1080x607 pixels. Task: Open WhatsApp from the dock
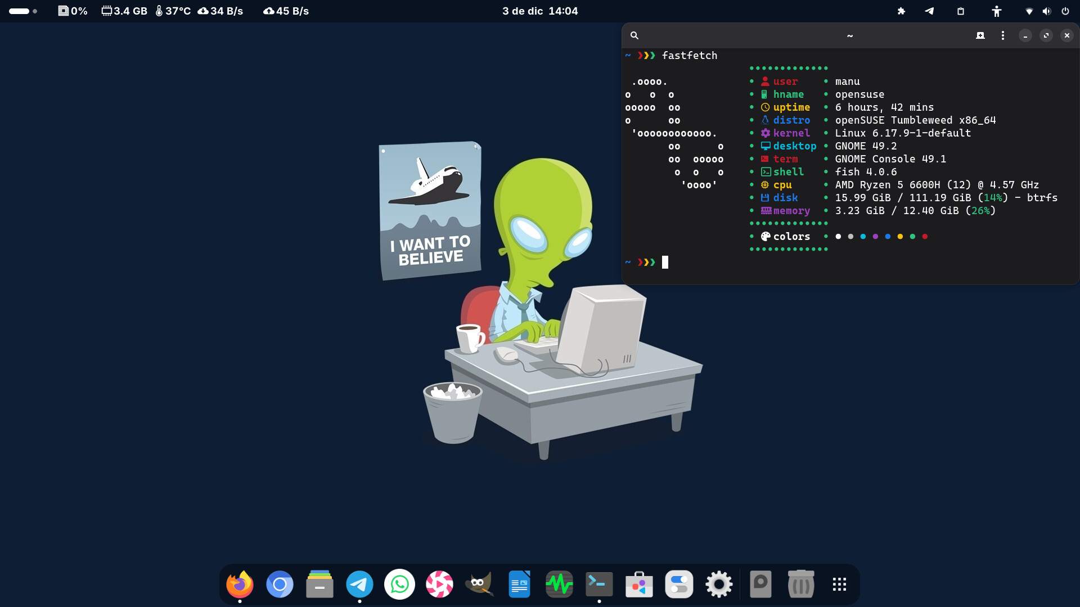coord(399,585)
